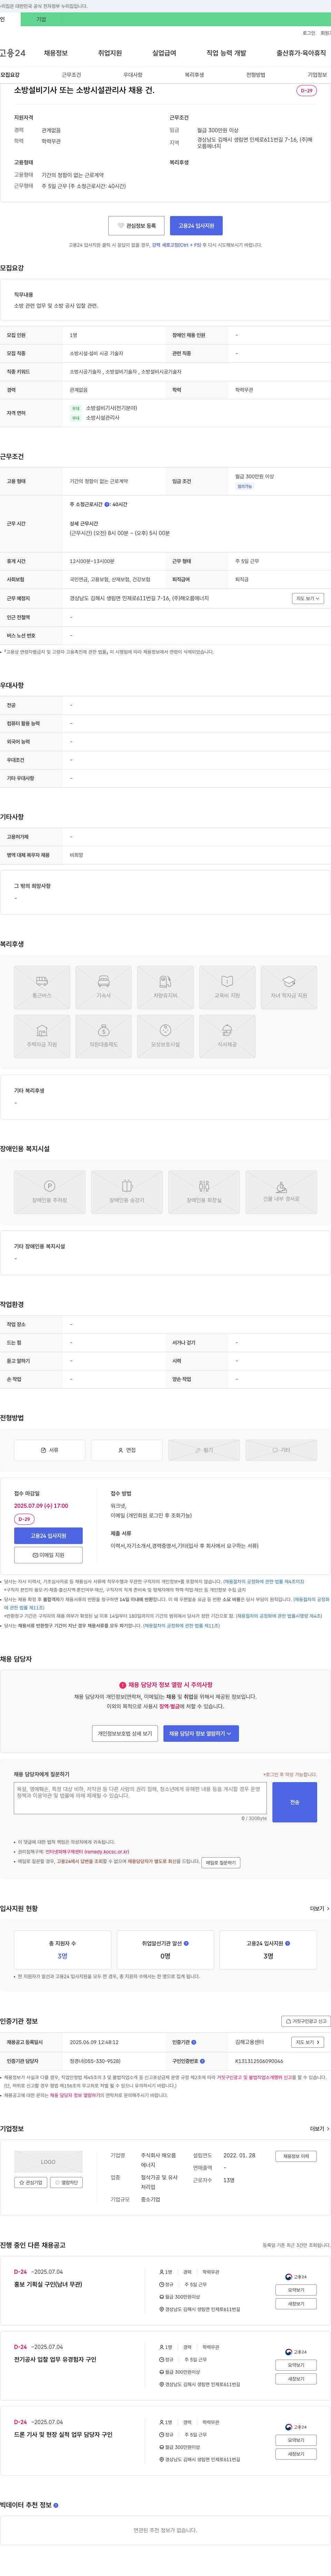Open 전기공사 입찰 업무 유경험자 구인 posting
The width and height of the screenshot is (331, 2576).
click(x=55, y=2359)
